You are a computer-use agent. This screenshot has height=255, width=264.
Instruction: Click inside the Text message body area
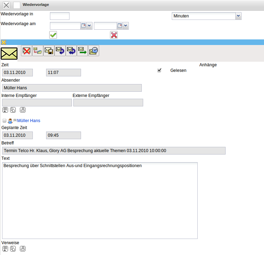click(x=100, y=201)
